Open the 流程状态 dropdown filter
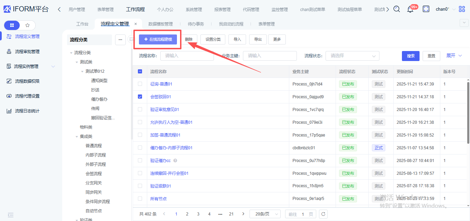Image resolution: width=470 pixels, height=221 pixels. [352, 56]
